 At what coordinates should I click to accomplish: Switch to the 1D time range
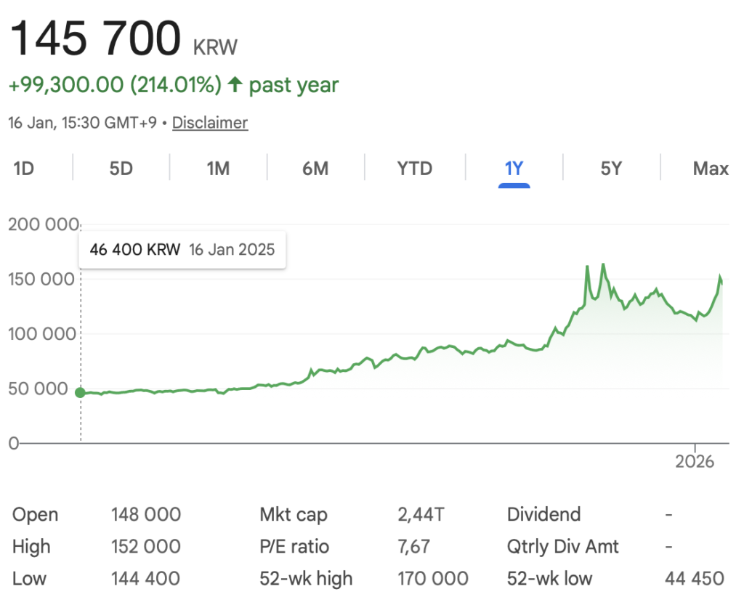[24, 168]
